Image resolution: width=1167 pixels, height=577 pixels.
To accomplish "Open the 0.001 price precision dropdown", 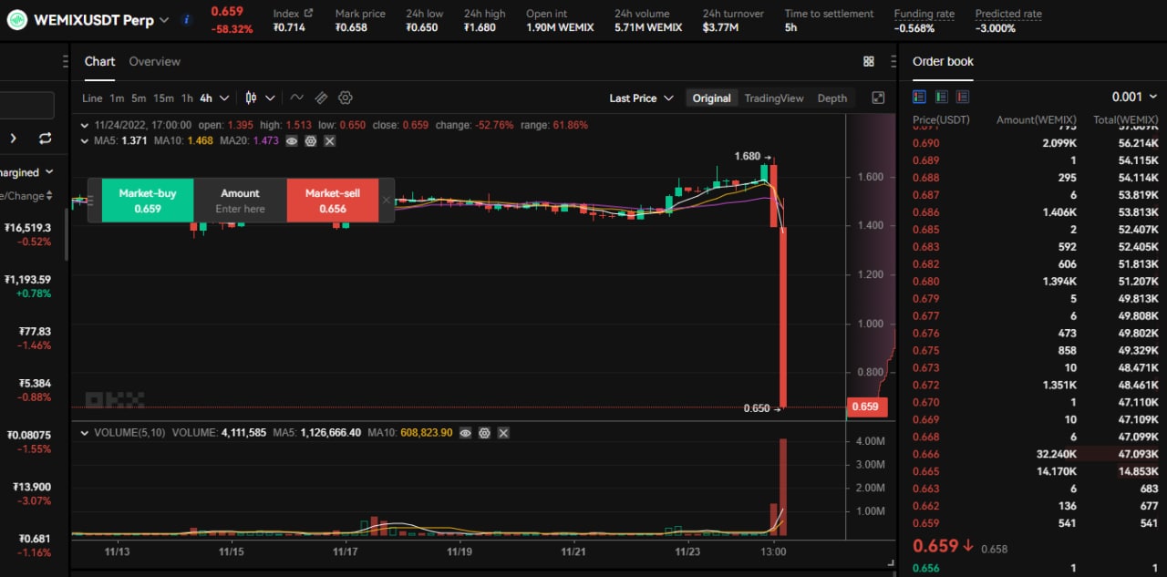I will click(1134, 97).
